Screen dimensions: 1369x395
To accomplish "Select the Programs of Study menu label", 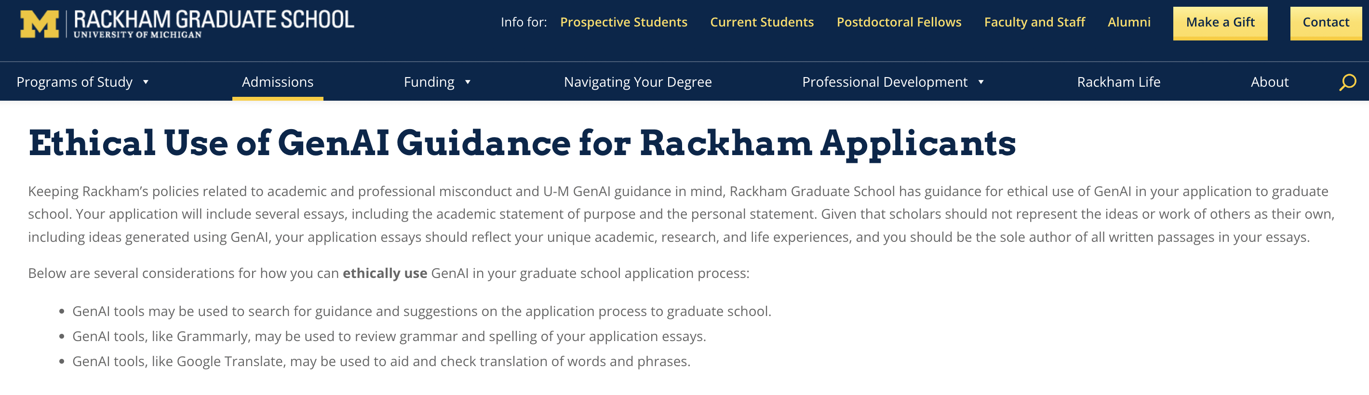I will tap(74, 82).
